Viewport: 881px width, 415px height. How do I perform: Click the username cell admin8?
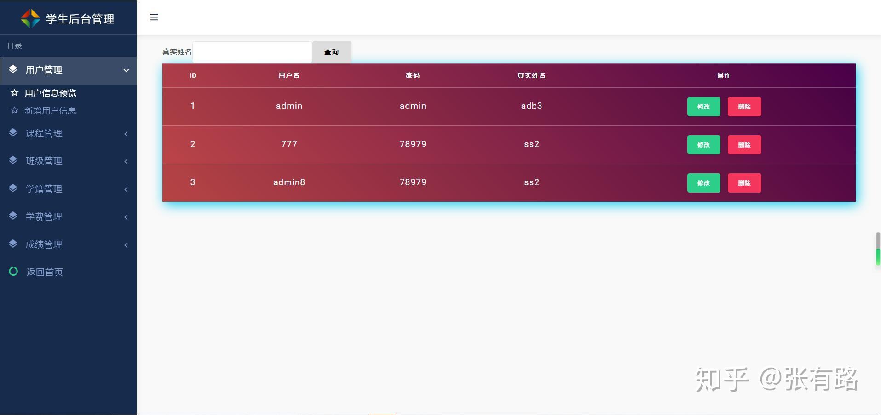click(289, 182)
